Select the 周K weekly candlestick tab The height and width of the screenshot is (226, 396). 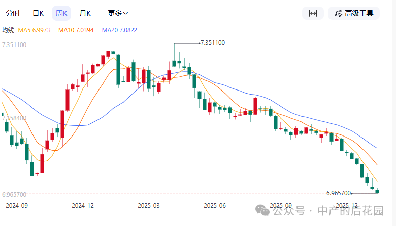(61, 13)
